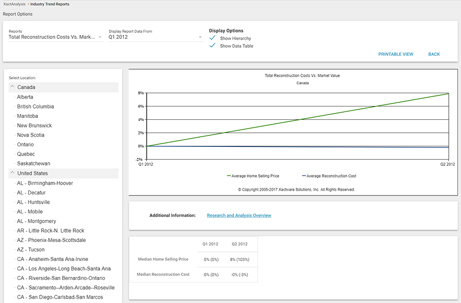Image resolution: width=461 pixels, height=303 pixels.
Task: Open the Research and Analysis Overview link
Action: [x=239, y=215]
